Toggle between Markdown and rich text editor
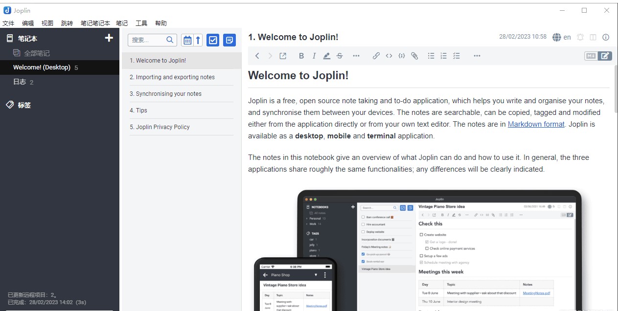618x311 pixels. pos(598,56)
